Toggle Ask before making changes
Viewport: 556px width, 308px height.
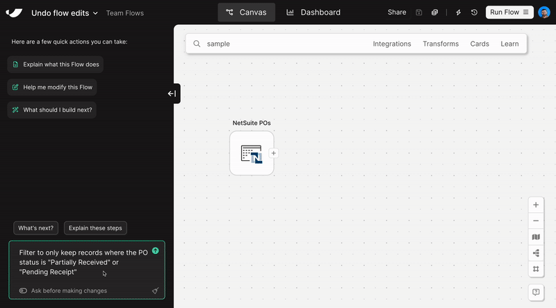[23, 291]
